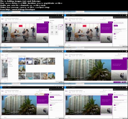128x119 pixels.
Task: Open the settings gear in the top-left frame
Action: [x=58, y=15]
